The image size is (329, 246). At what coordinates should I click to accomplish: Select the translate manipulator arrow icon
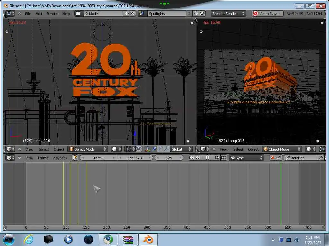tap(154, 149)
